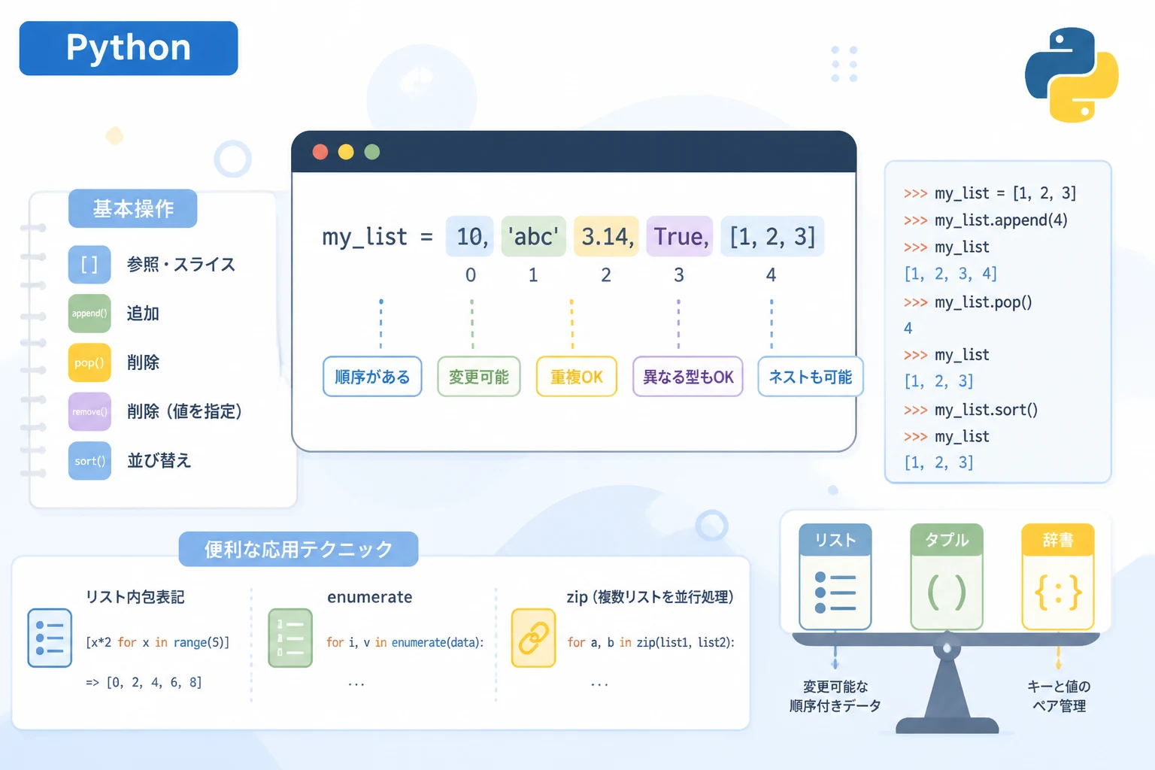
Task: Select index 1 under 'abc'
Action: click(533, 275)
